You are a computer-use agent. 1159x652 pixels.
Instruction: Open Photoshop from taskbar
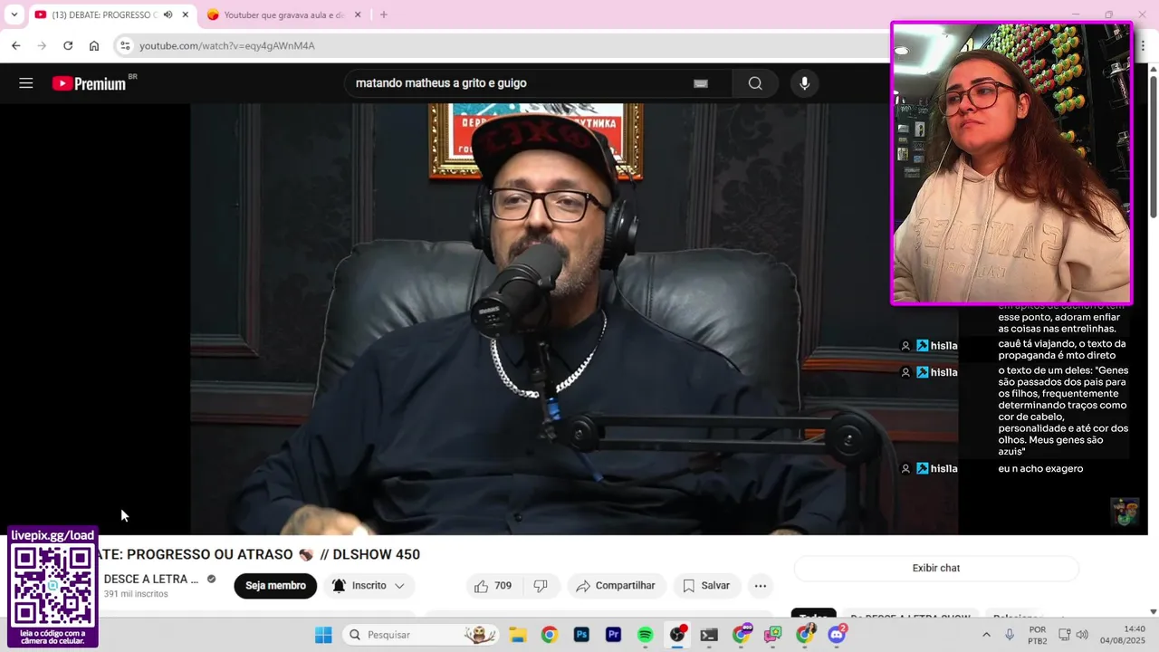click(x=581, y=635)
